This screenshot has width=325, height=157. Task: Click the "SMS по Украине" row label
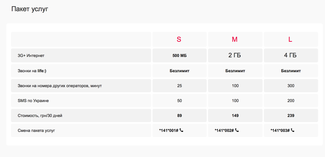click(33, 101)
